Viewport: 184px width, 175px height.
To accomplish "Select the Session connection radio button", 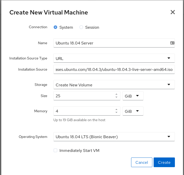I will (x=81, y=27).
